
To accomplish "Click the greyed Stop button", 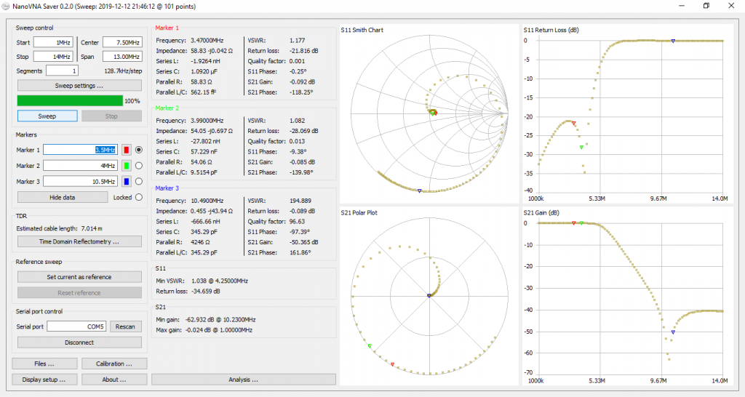I will tap(111, 116).
